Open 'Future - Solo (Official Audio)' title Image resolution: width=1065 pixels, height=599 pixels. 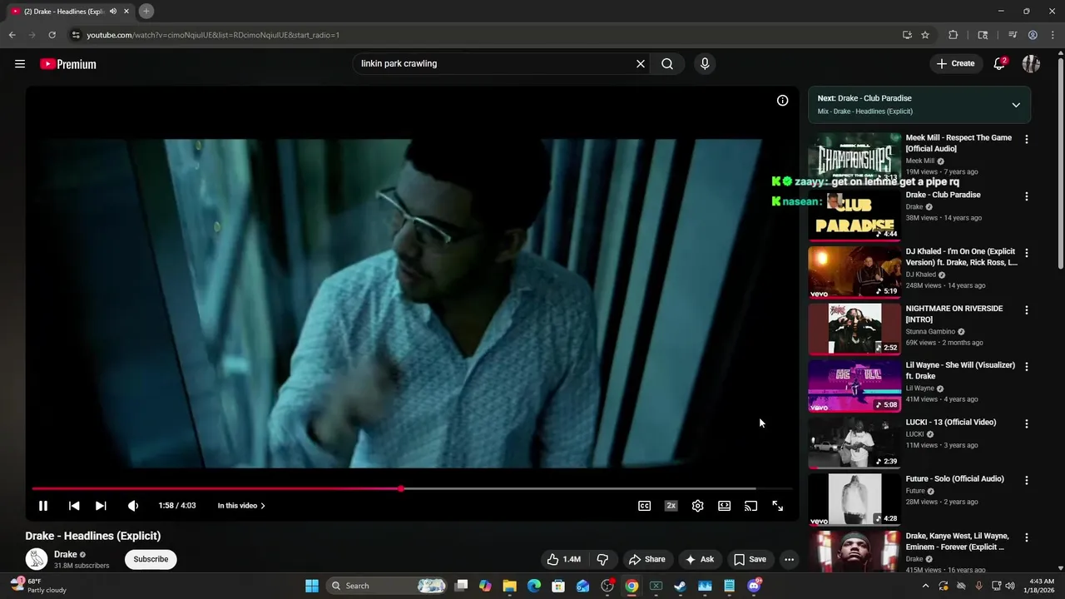click(955, 478)
